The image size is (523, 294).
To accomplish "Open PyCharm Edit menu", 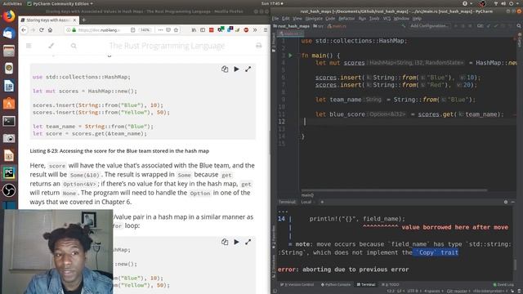I will point(286,19).
